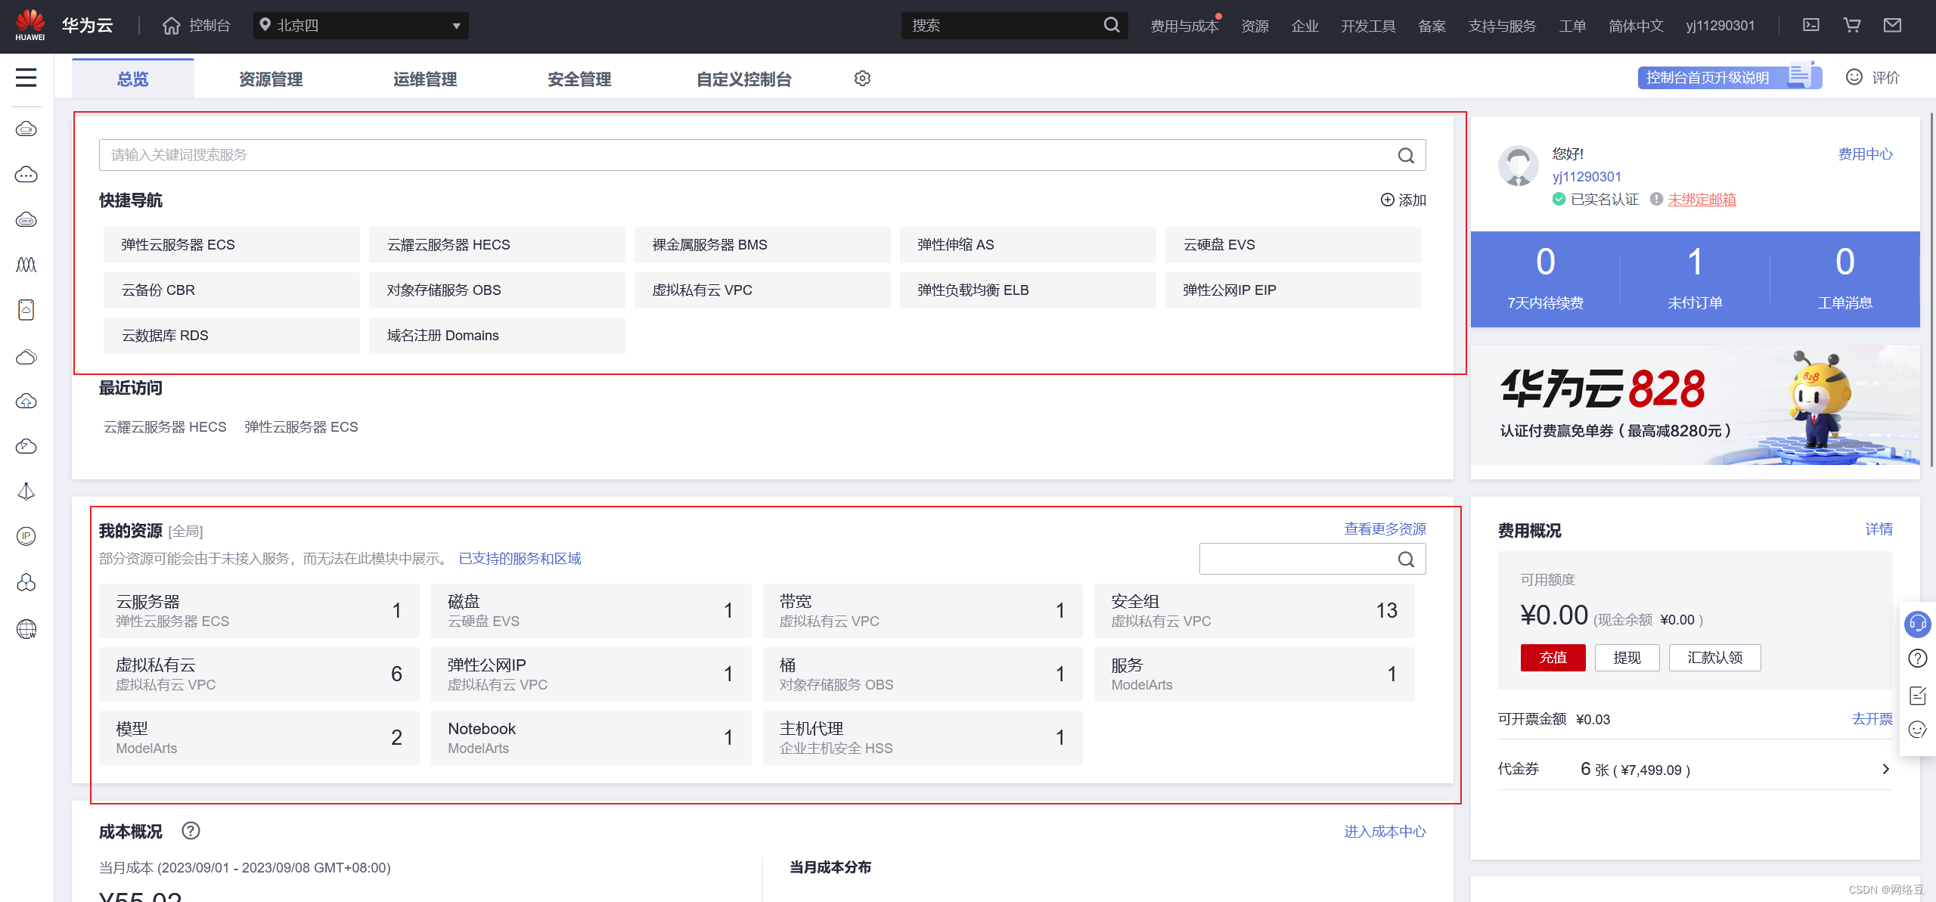Viewport: 1936px width, 902px height.
Task: Click the 华为云828 promotional banner
Action: (x=1694, y=405)
